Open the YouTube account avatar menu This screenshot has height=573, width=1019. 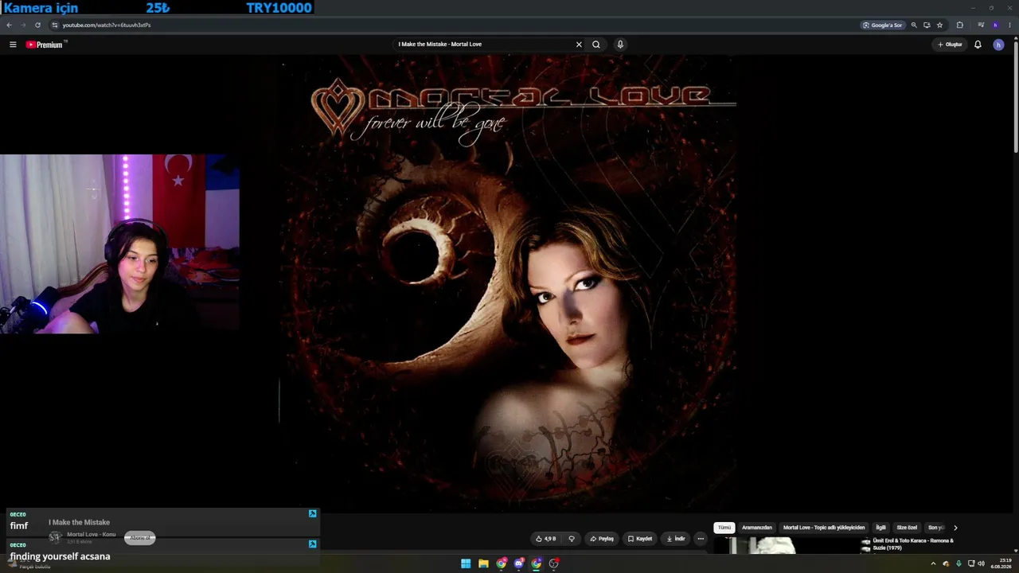point(998,45)
